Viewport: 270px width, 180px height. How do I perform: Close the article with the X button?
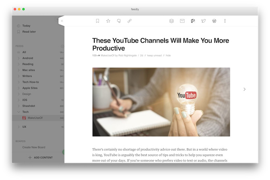(x=62, y=21)
